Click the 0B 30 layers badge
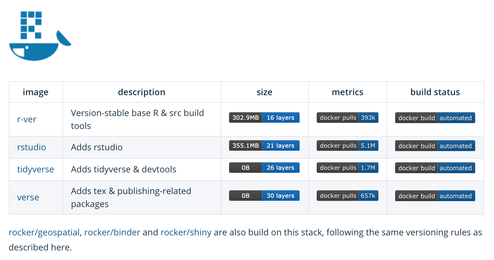This screenshot has width=494, height=260. 265,196
